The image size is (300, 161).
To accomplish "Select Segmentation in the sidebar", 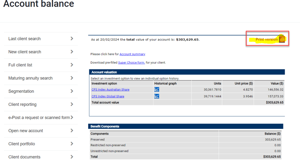I will (41, 91).
